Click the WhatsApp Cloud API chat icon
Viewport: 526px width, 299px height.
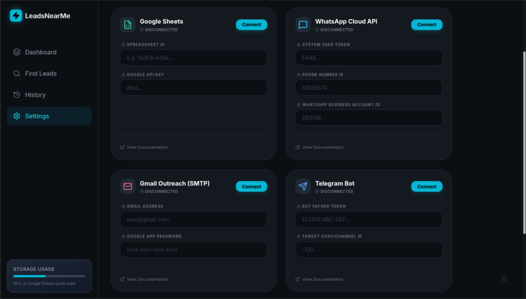pos(303,25)
